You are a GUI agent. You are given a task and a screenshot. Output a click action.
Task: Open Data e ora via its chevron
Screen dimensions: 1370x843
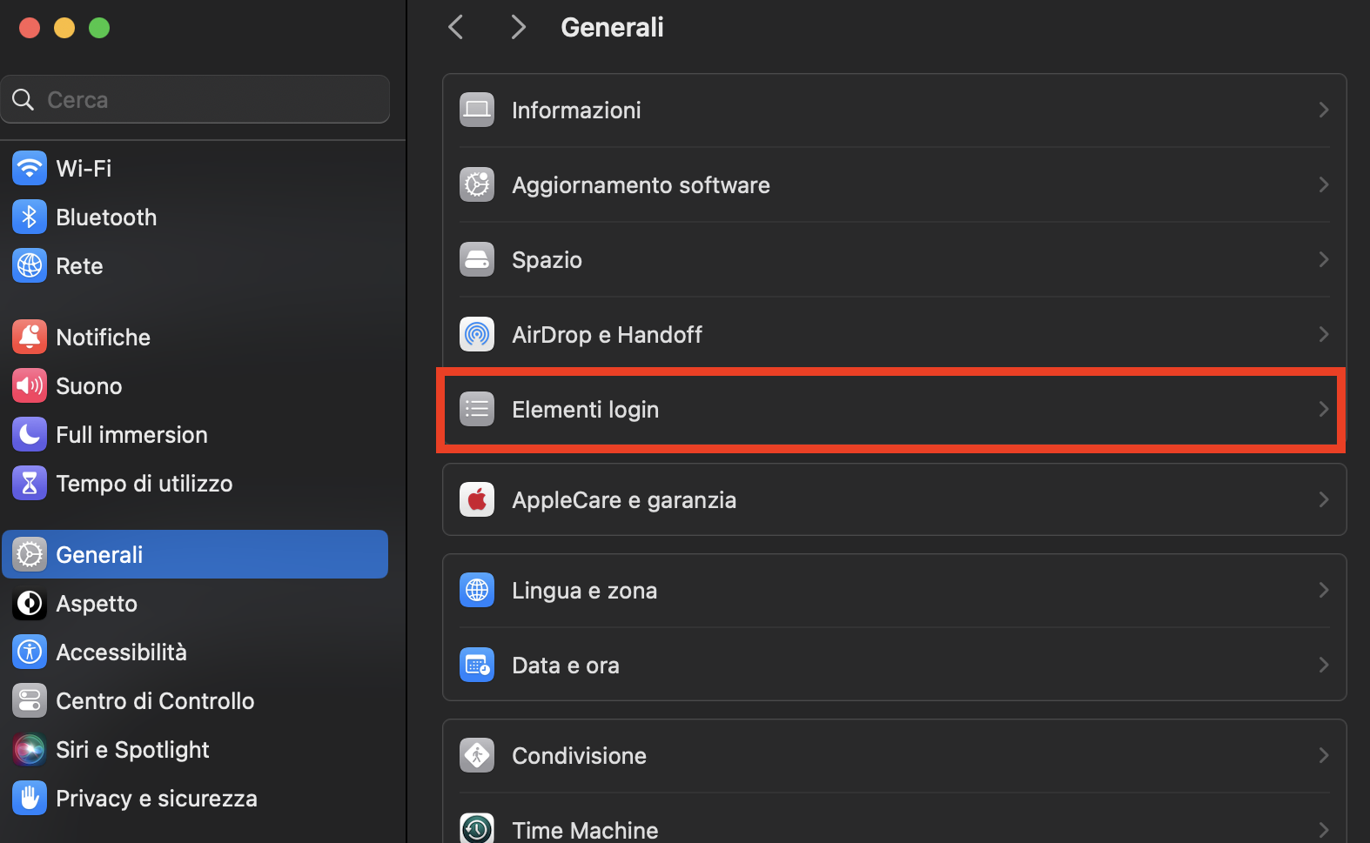(1323, 665)
